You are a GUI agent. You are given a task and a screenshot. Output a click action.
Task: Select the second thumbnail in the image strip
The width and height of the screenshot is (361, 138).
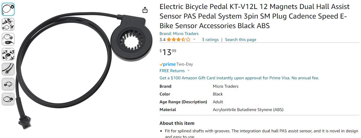pyautogui.click(x=8, y=24)
